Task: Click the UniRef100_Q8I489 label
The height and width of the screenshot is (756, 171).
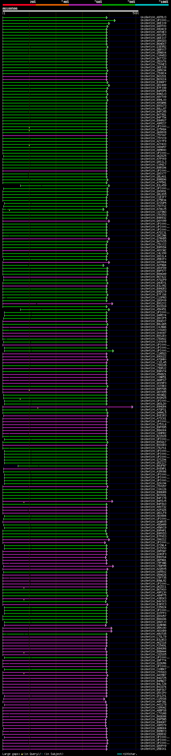Action: [153, 85]
